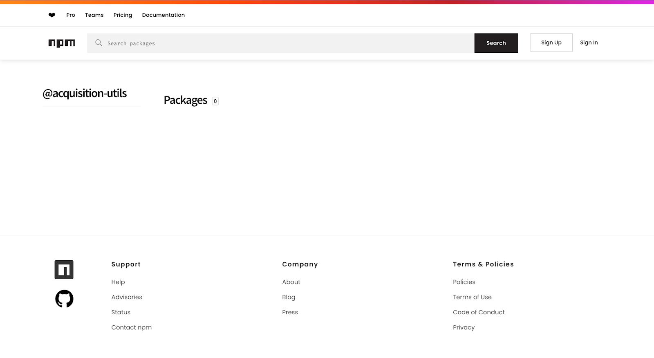
Task: Open the Pro menu item
Action: [x=71, y=15]
